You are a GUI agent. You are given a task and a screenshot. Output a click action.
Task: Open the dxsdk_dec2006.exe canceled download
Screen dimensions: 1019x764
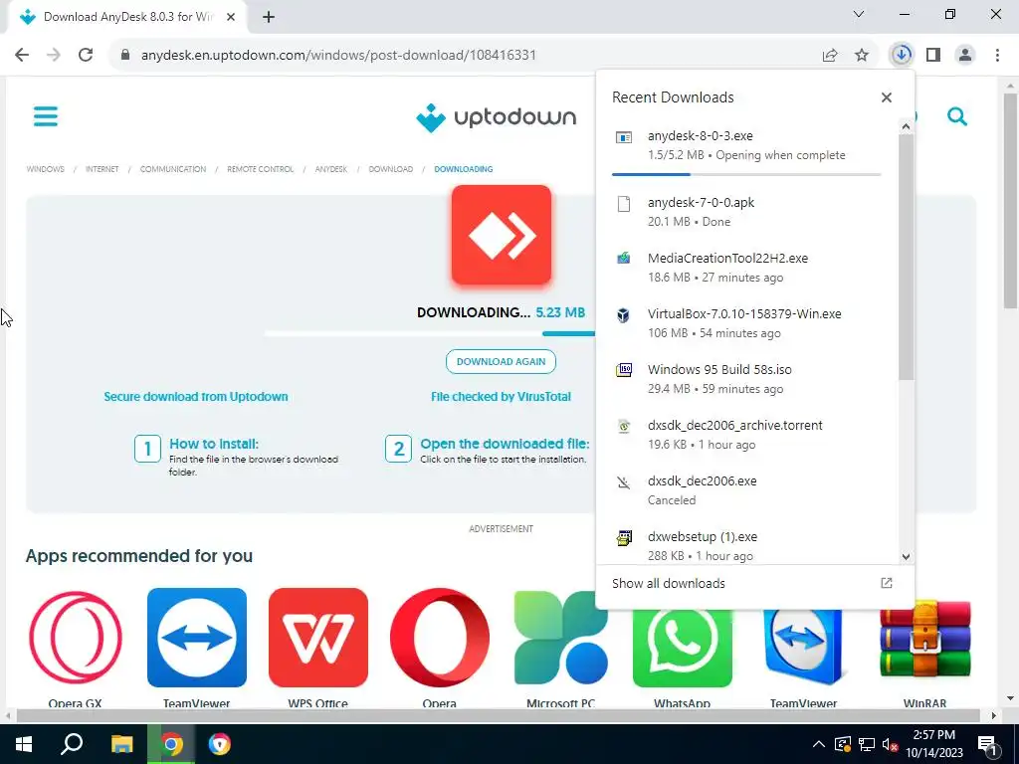point(746,490)
